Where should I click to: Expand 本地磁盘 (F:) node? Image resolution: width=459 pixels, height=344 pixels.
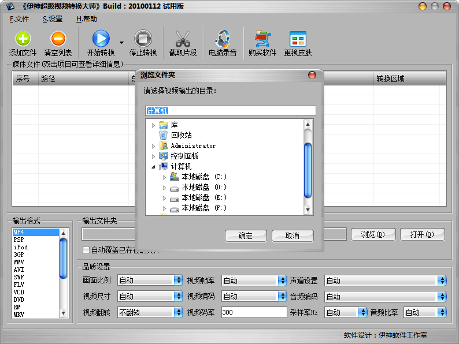[x=165, y=208]
